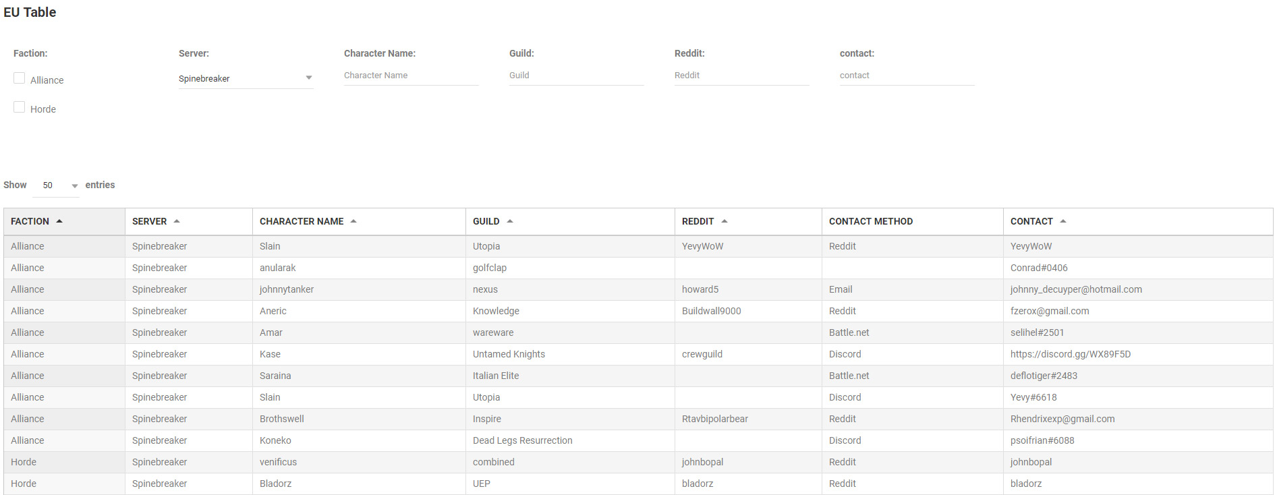Expand the Show entries count dropdown
This screenshot has width=1277, height=495.
coord(56,185)
